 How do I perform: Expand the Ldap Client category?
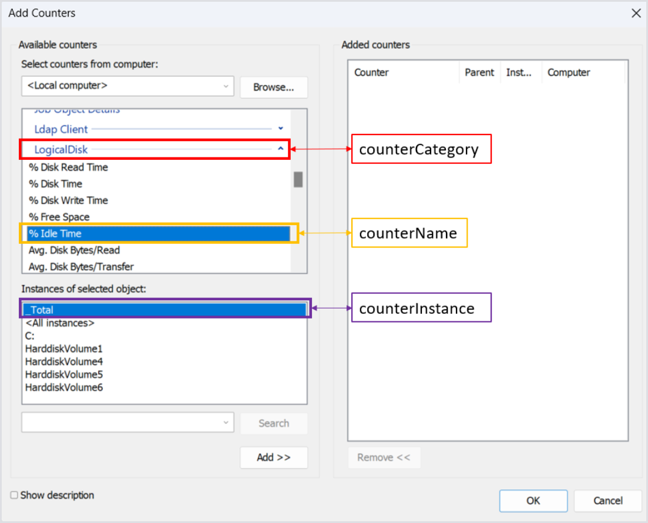[280, 129]
